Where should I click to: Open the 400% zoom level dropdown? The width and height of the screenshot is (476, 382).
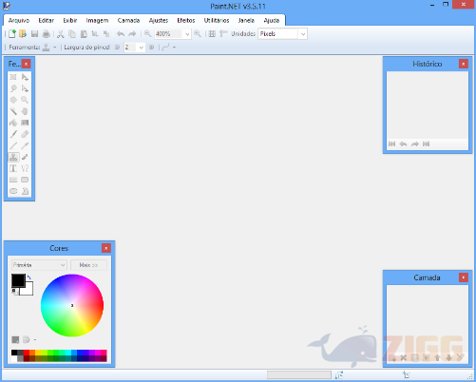(187, 34)
